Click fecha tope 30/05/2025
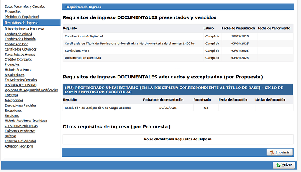This screenshot has width=301, height=172. pyautogui.click(x=168, y=108)
